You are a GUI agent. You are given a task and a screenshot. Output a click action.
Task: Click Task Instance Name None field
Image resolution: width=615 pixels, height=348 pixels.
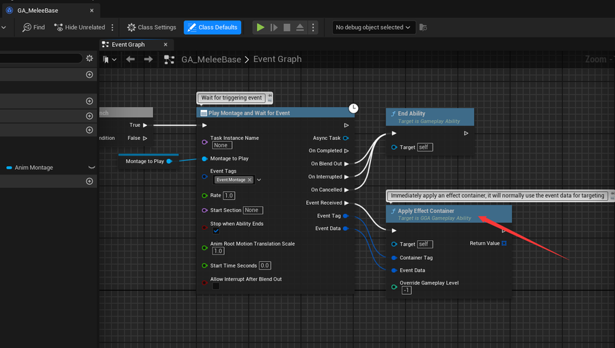click(222, 145)
